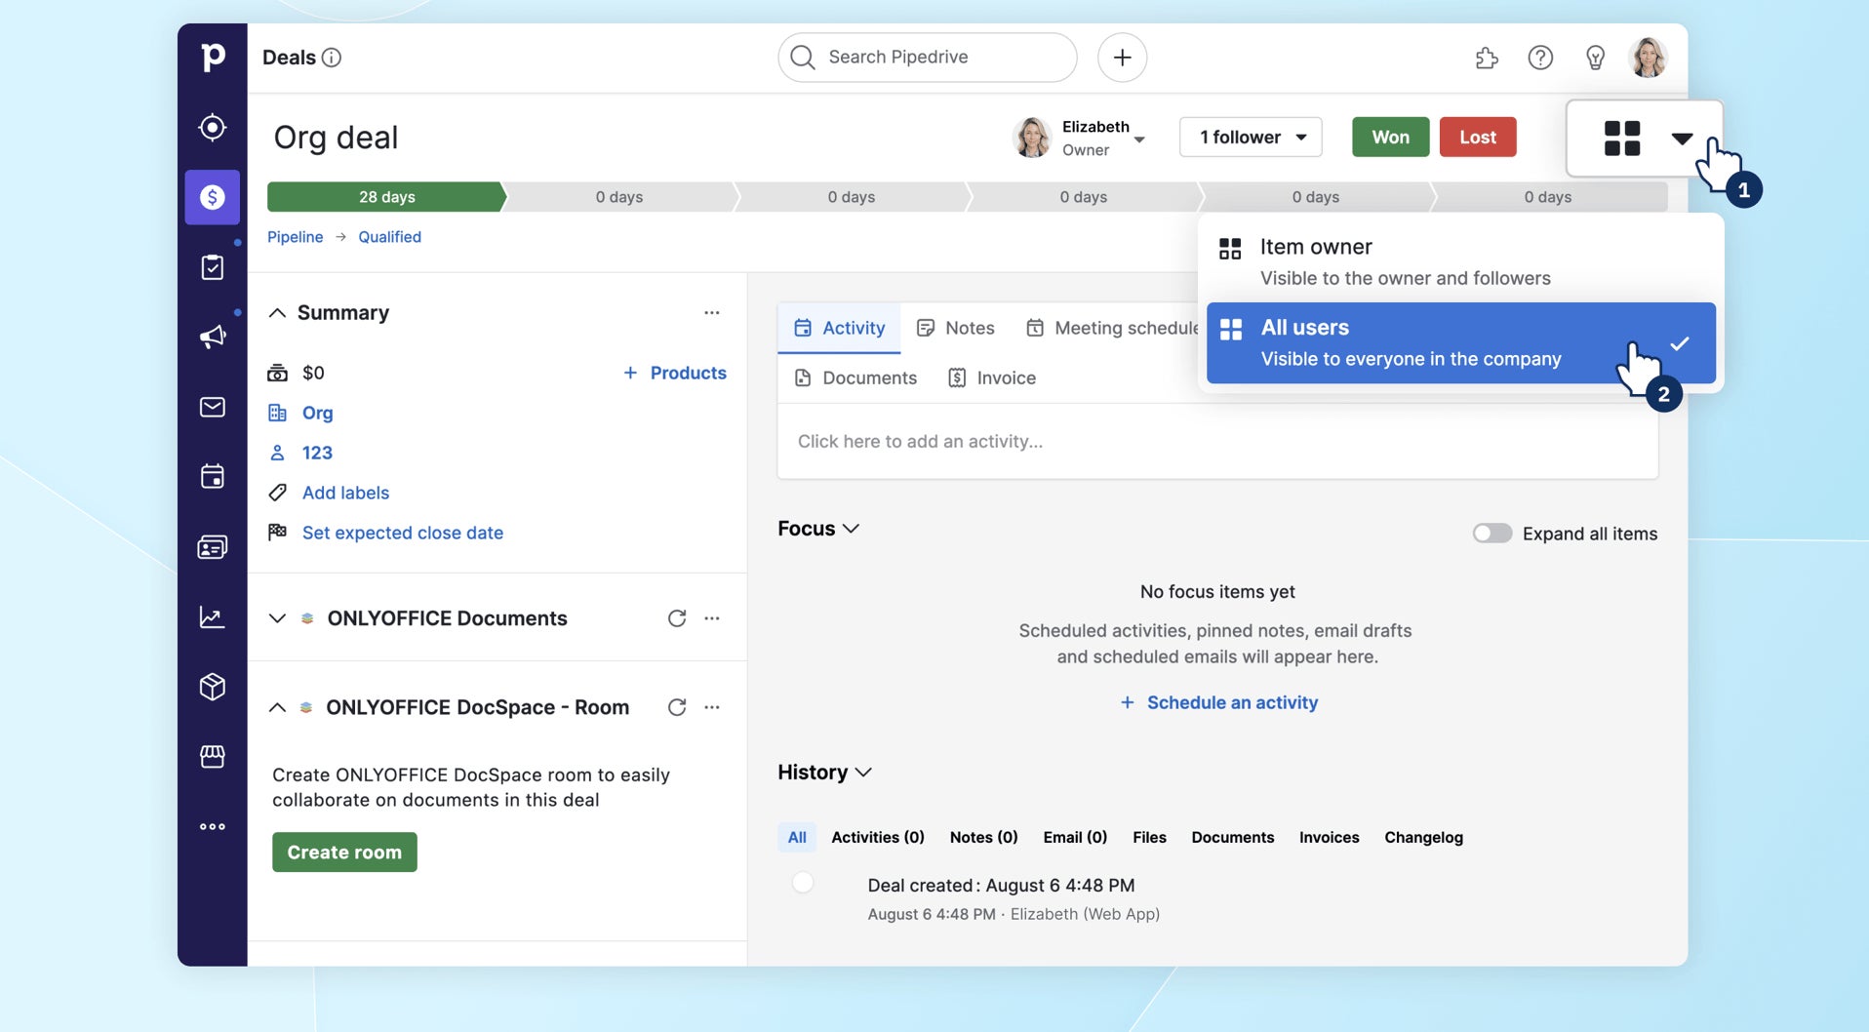Viewport: 1869px width, 1032px height.
Task: Mark the deal as Lost
Action: coord(1477,138)
